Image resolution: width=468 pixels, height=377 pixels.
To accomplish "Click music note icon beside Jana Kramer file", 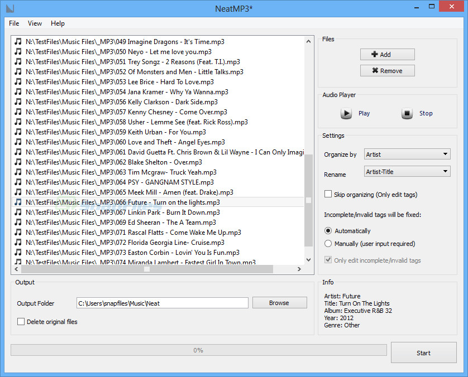I will [x=18, y=92].
